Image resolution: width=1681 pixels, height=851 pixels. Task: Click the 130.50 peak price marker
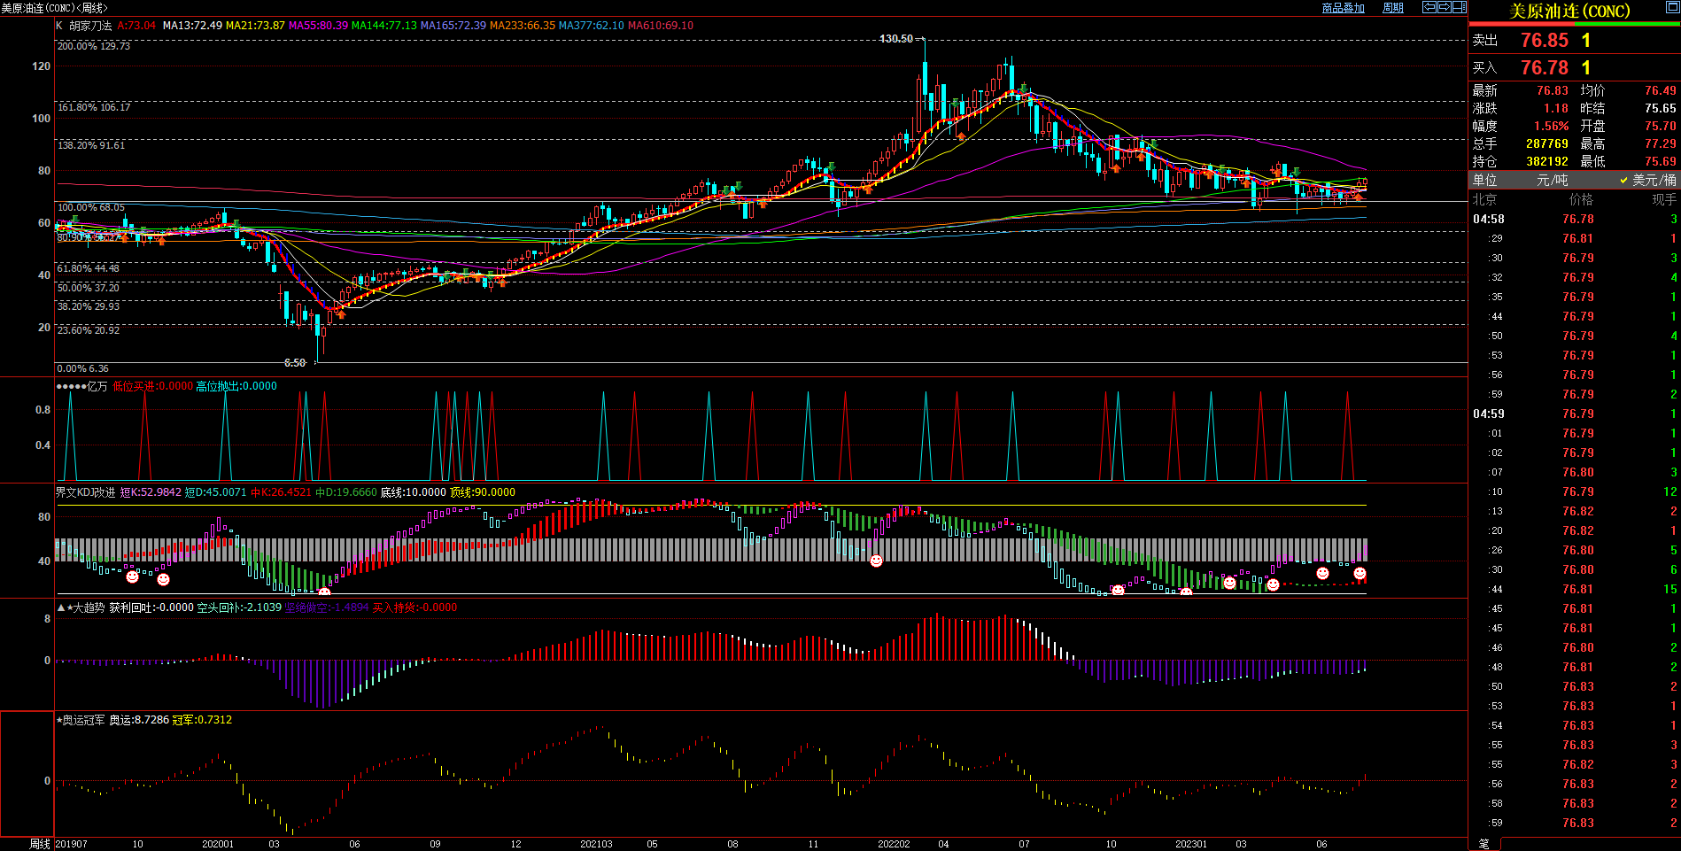pyautogui.click(x=896, y=39)
